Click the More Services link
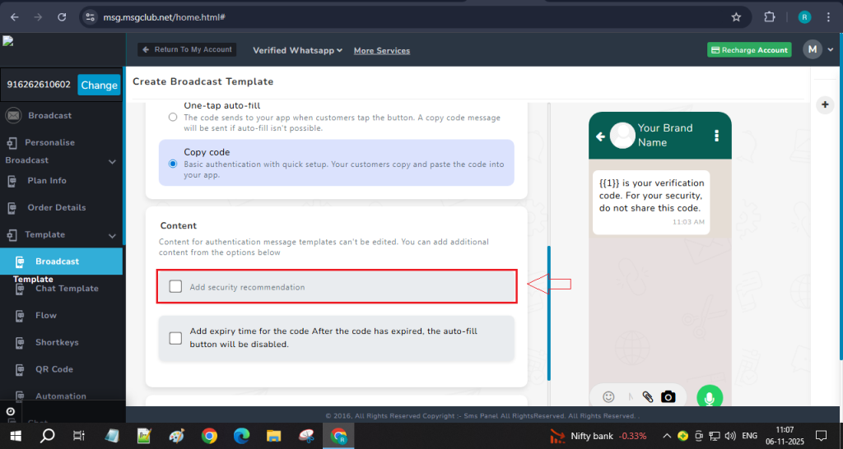Screen dimensions: 843x449 tap(381, 51)
